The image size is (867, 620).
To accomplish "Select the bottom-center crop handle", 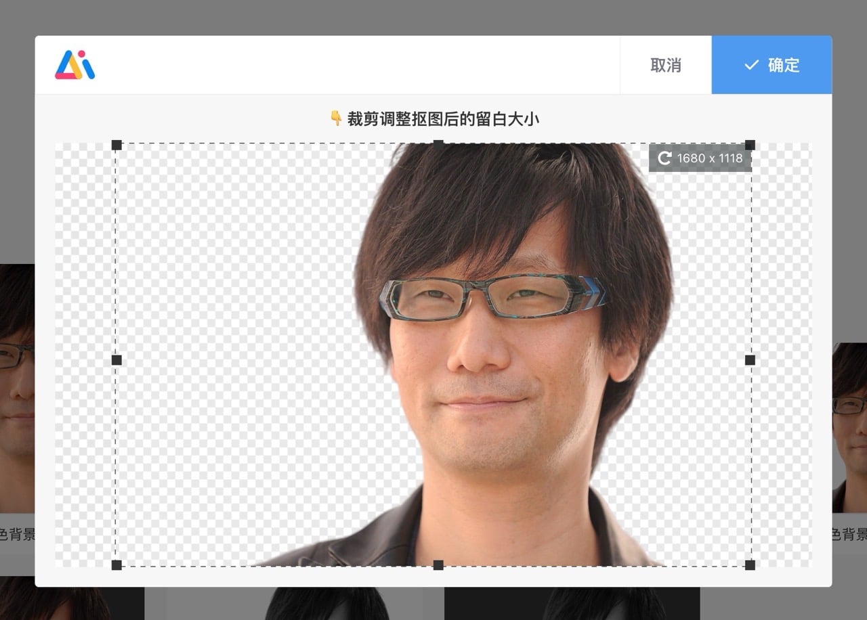I will point(438,564).
